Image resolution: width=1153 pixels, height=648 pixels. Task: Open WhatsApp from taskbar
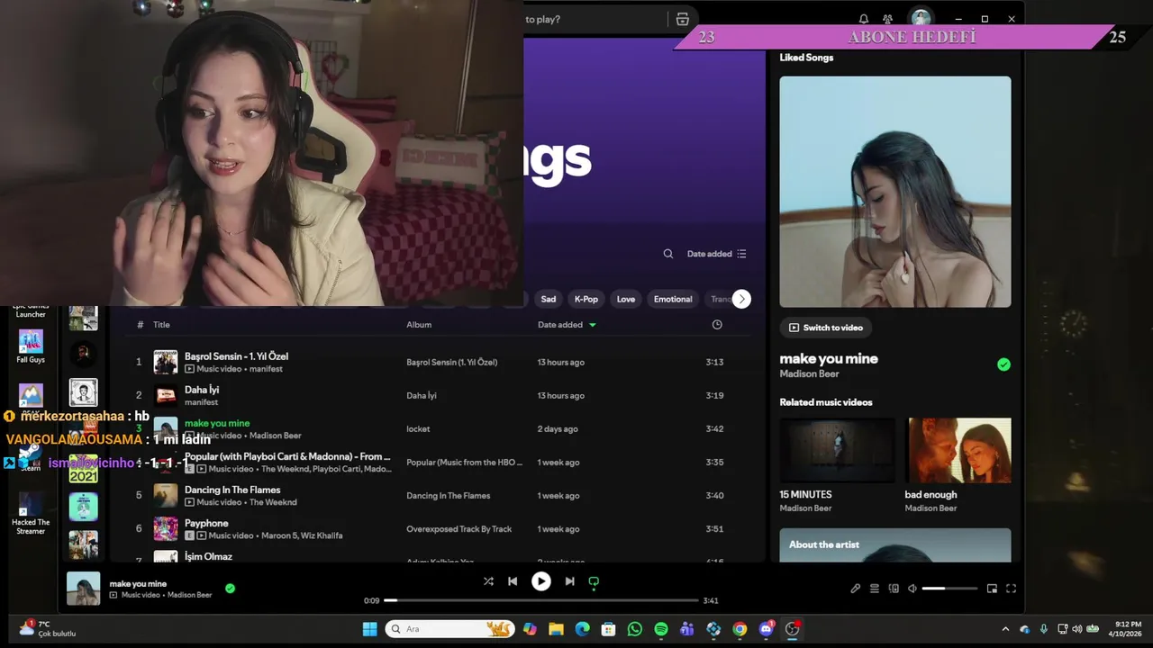635,629
